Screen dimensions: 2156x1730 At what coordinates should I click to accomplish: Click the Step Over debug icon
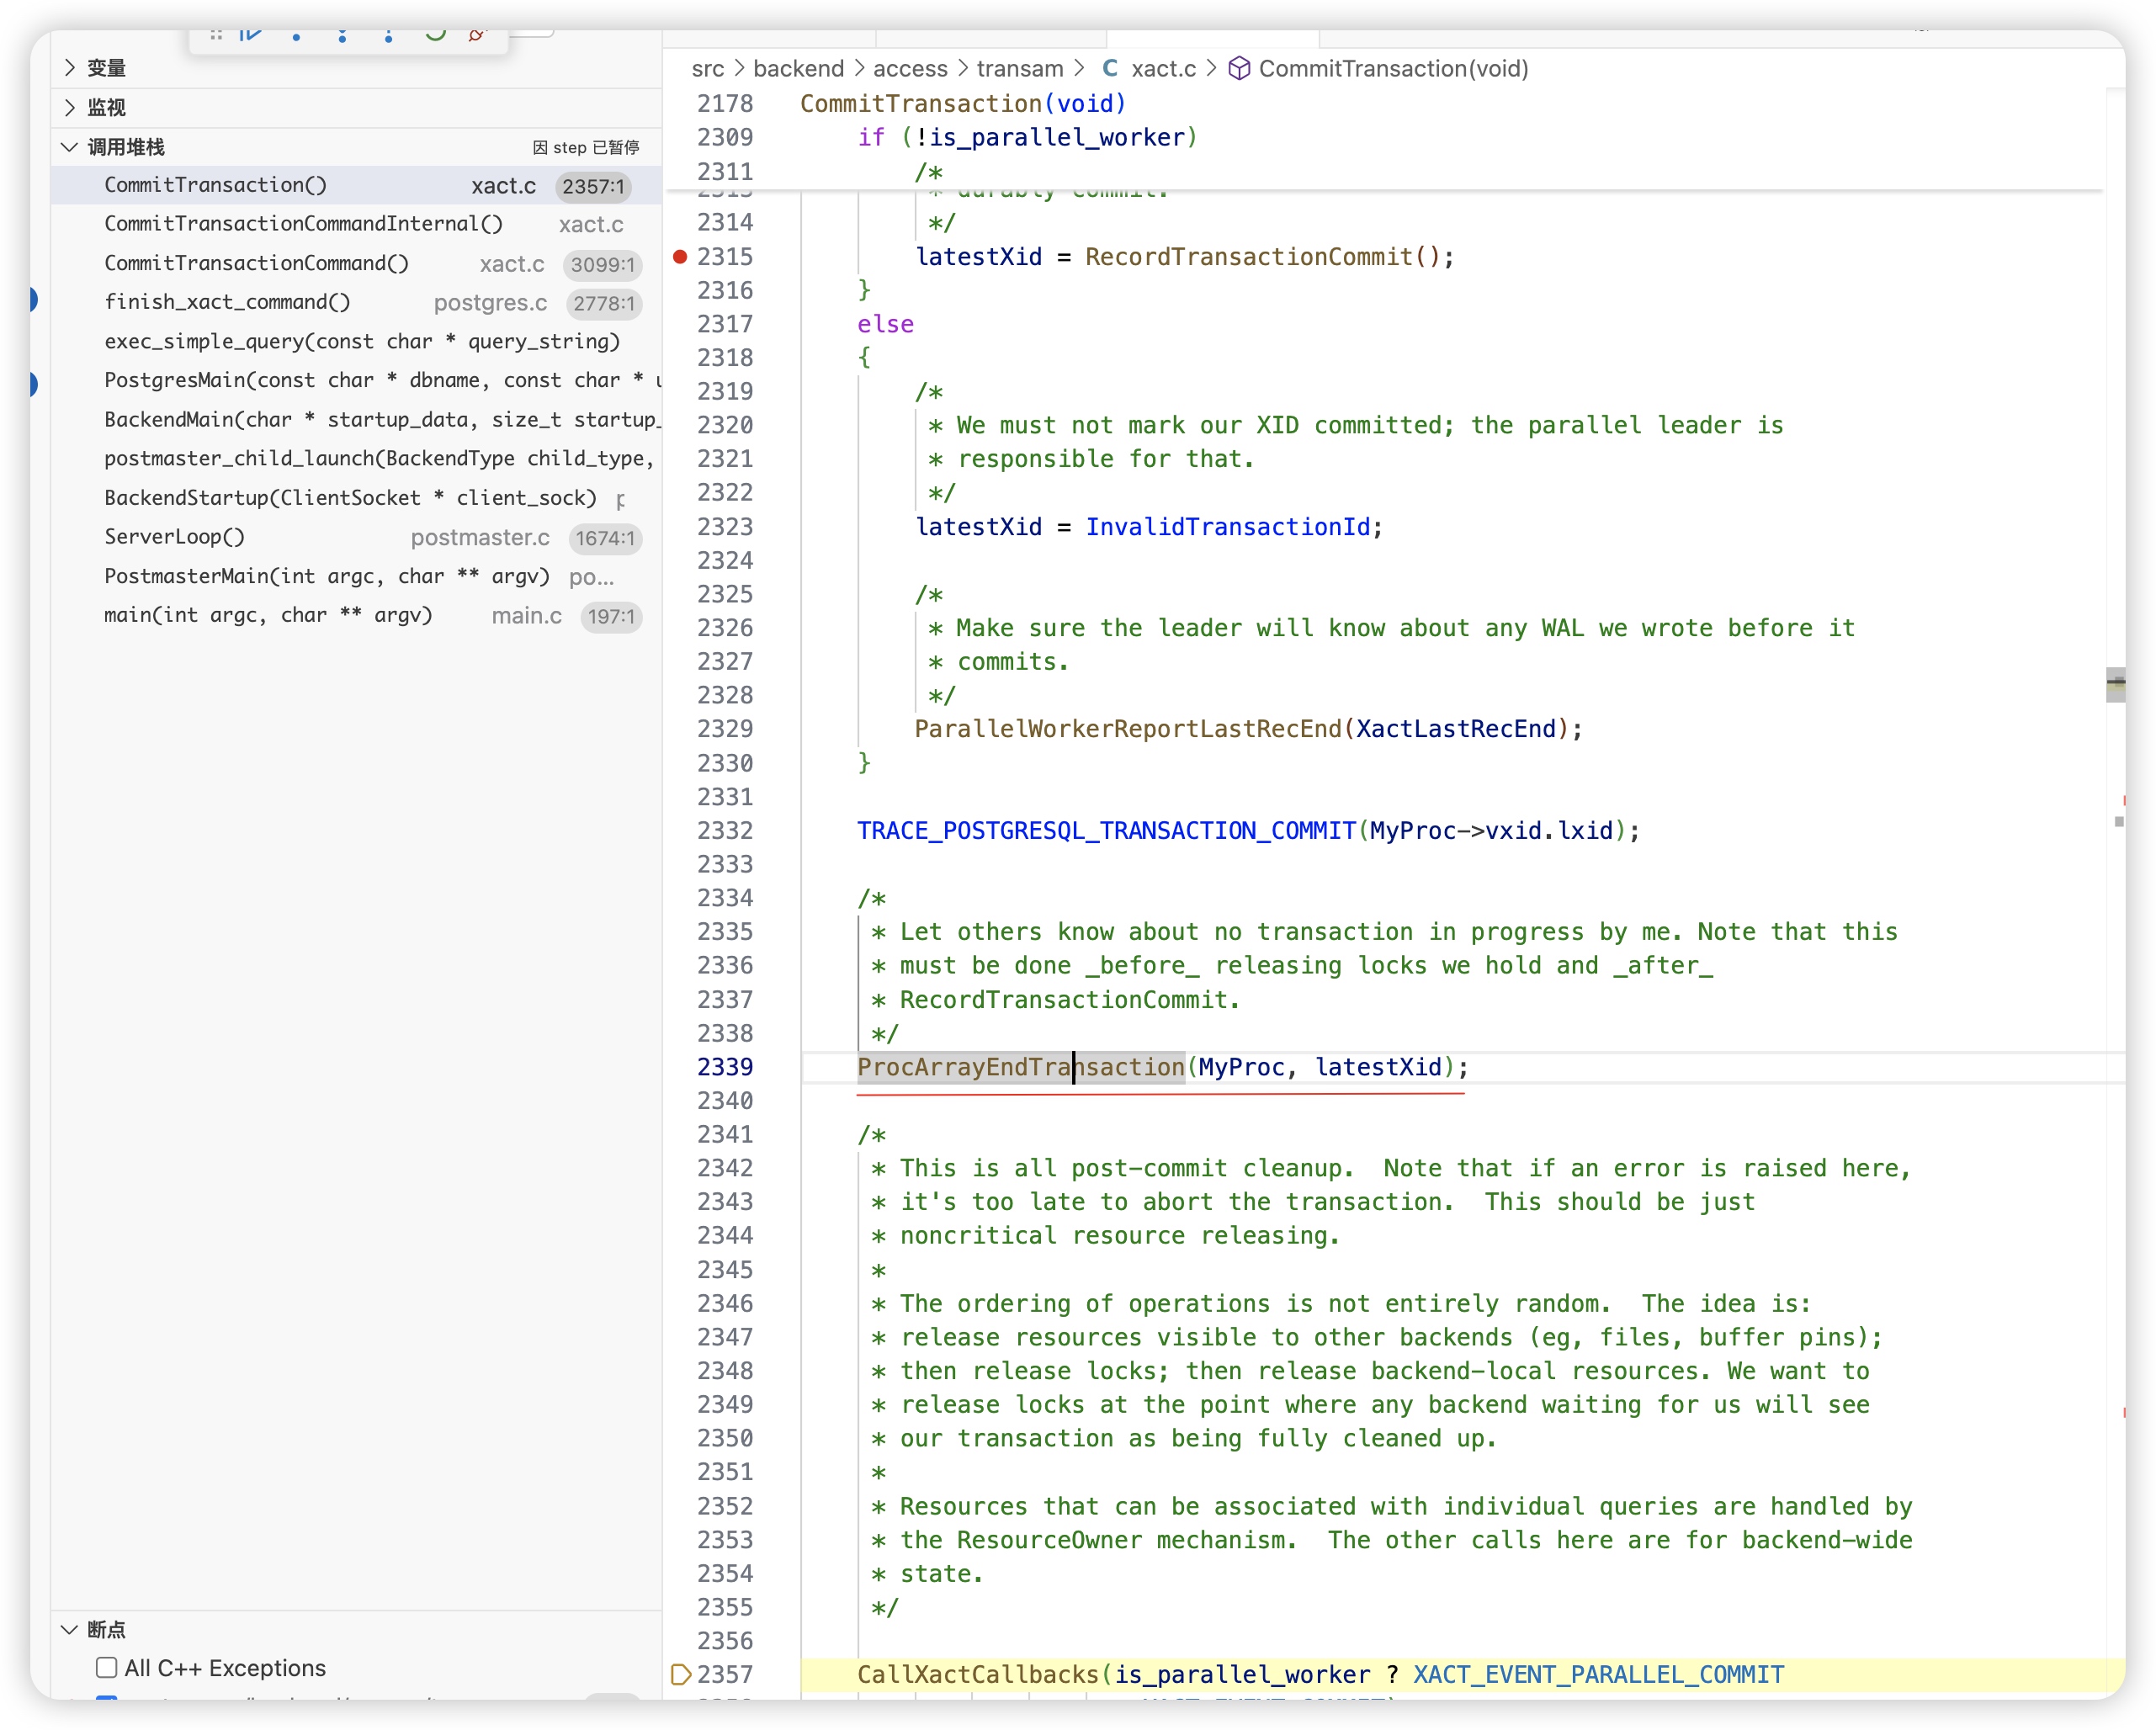pos(296,35)
